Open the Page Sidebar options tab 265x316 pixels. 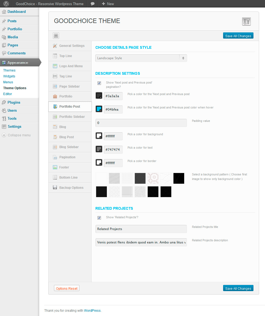[70, 86]
